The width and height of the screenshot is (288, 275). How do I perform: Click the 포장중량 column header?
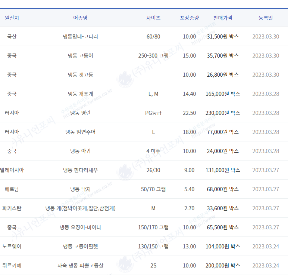(190, 18)
